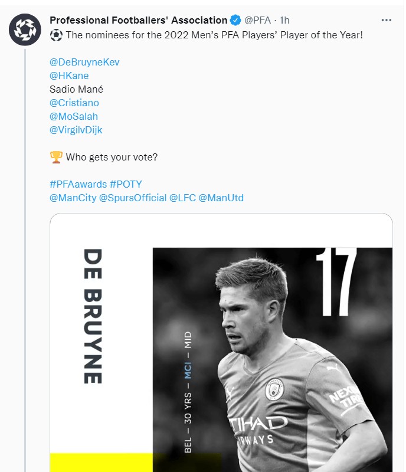The width and height of the screenshot is (406, 472).
Task: Visit the @SpursOfficial mention
Action: click(x=133, y=198)
